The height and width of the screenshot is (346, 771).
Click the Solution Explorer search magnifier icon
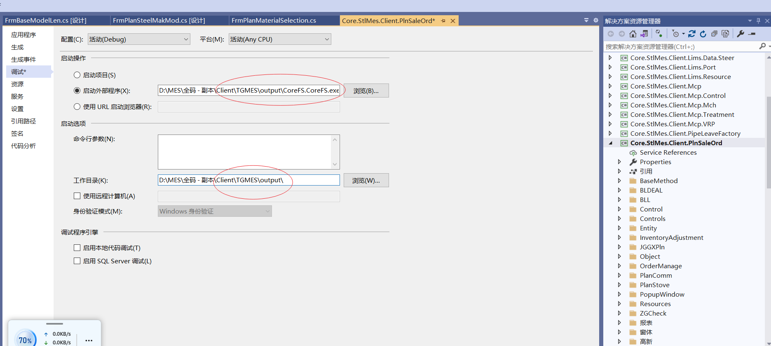pyautogui.click(x=762, y=46)
